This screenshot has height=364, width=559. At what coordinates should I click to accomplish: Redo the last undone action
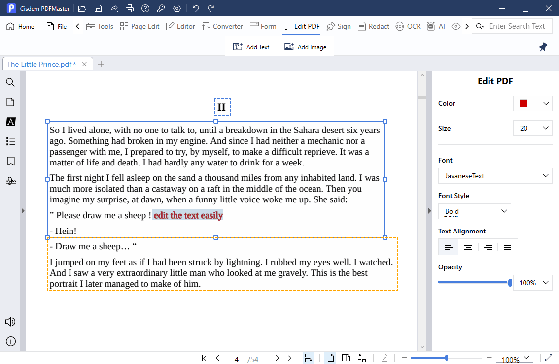coord(211,8)
